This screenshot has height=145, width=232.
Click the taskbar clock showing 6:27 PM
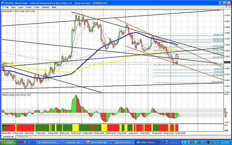(225, 142)
